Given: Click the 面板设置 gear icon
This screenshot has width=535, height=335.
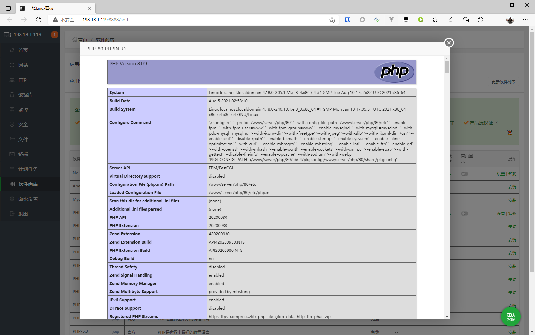Looking at the screenshot, I should [12, 199].
